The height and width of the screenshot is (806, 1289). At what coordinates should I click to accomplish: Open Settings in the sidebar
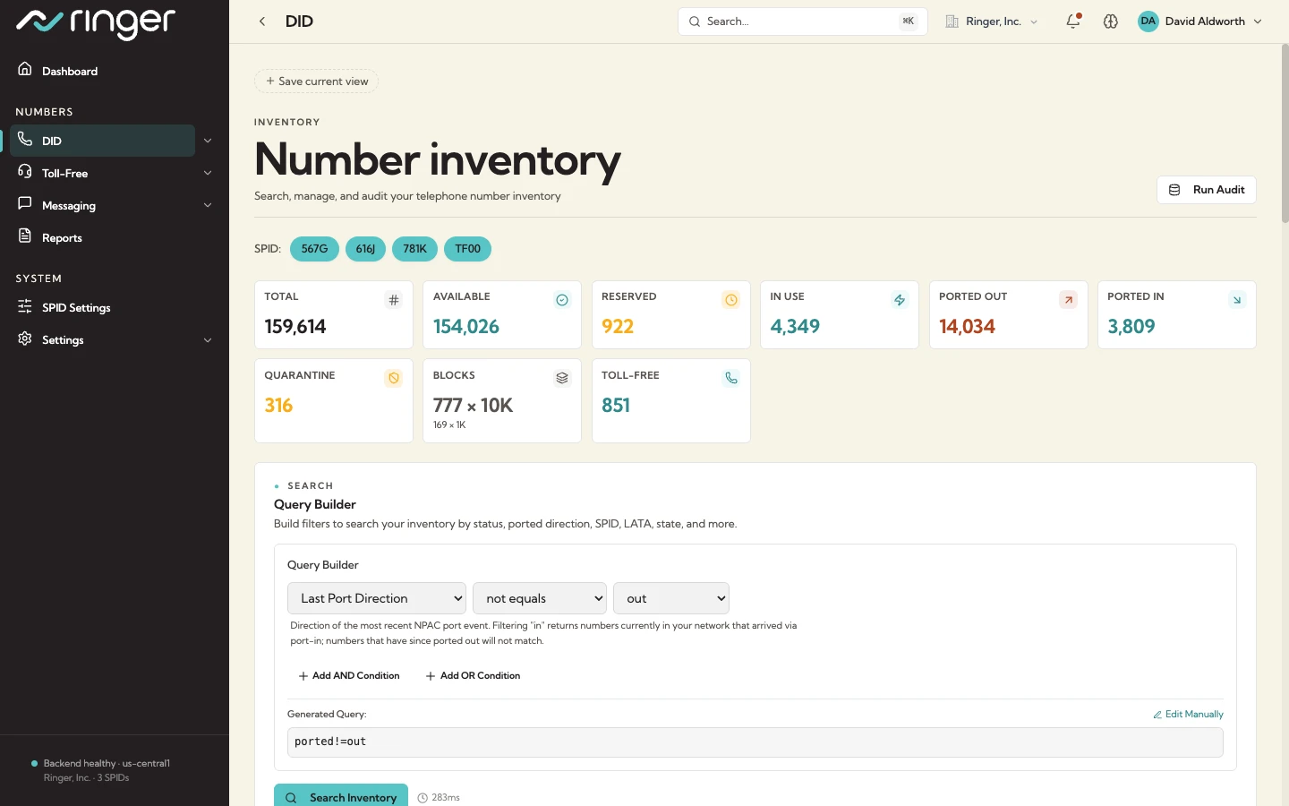click(x=63, y=339)
